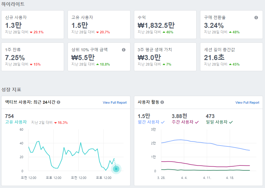Open View Full Report for 사용자 활동

coord(247,102)
